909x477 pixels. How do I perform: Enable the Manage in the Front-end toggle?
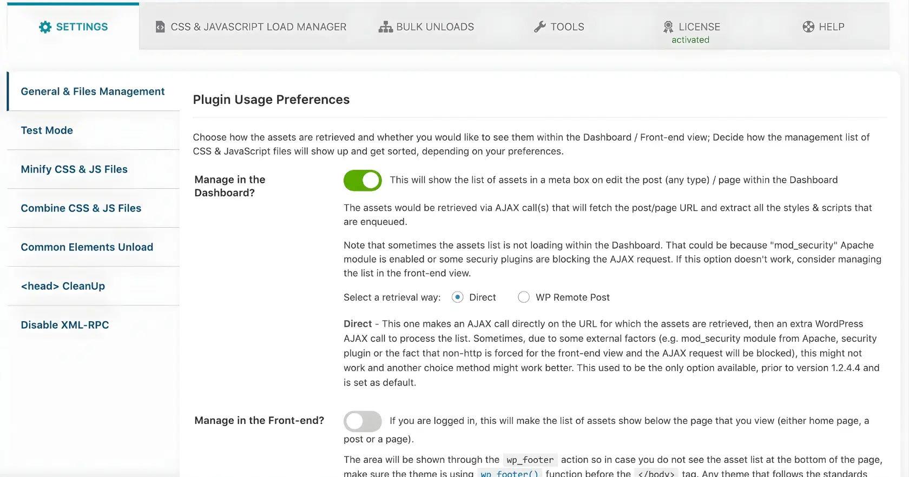pos(362,421)
